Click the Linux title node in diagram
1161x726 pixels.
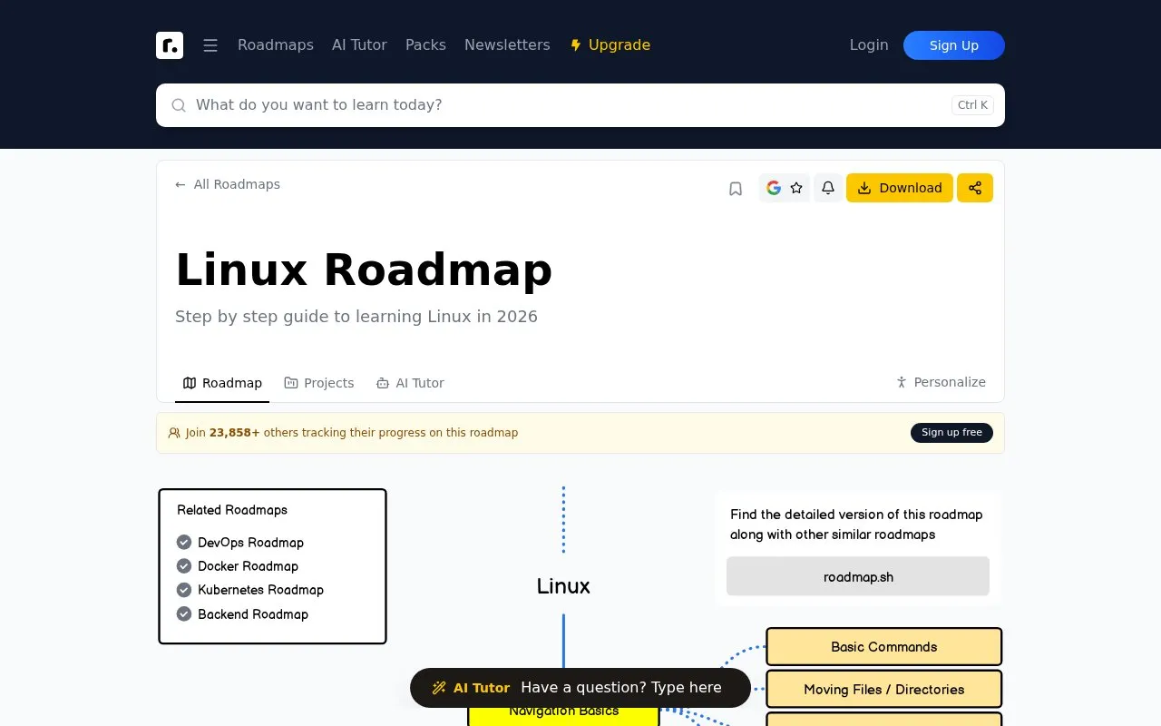tap(563, 586)
